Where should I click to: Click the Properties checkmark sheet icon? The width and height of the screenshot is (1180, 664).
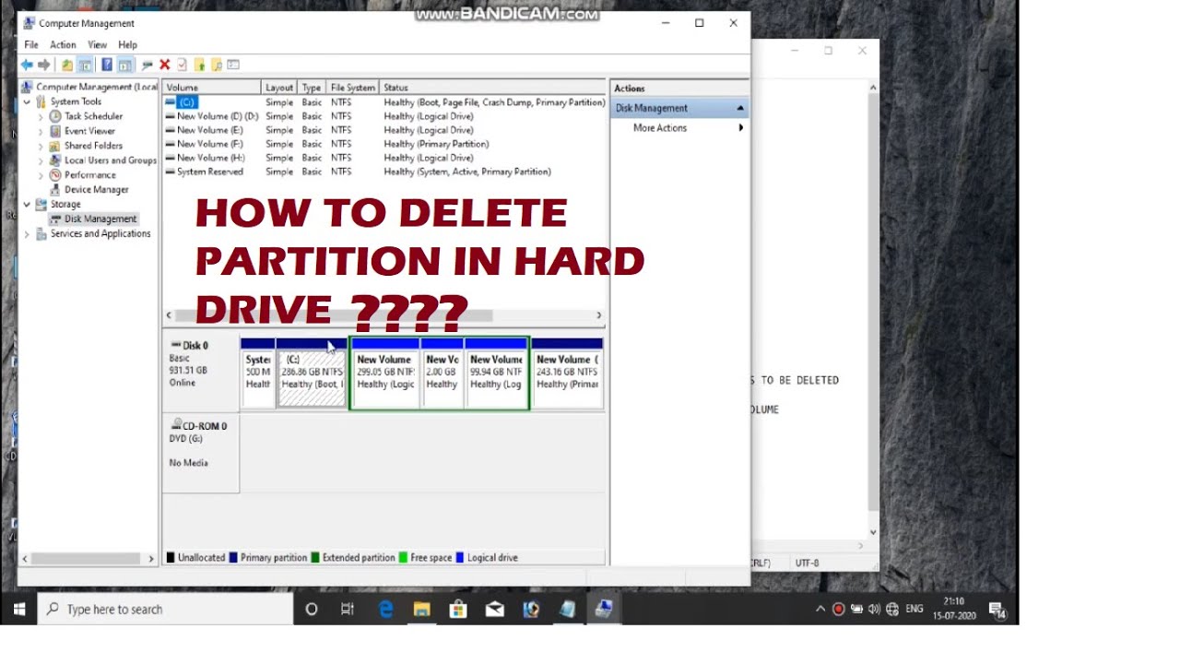tap(182, 65)
